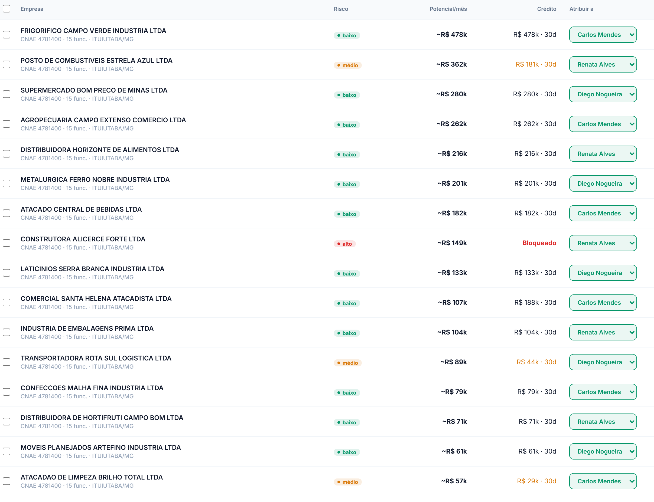Image resolution: width=654 pixels, height=502 pixels.
Task: Open assignee dropdown for HORTIFRUTI CAMPO BOM
Action: 603,422
